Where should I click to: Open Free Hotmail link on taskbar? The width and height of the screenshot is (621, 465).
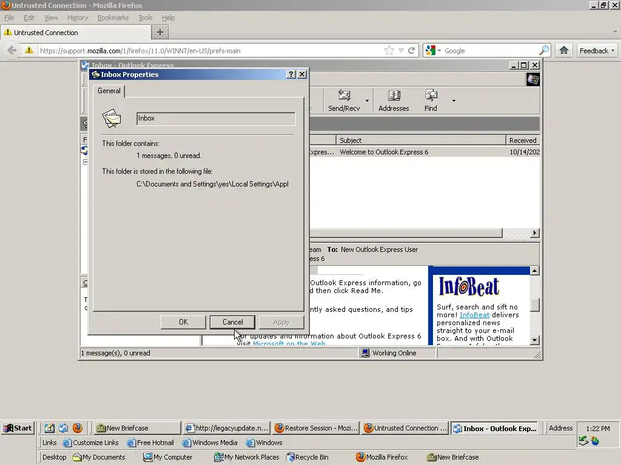click(x=150, y=443)
